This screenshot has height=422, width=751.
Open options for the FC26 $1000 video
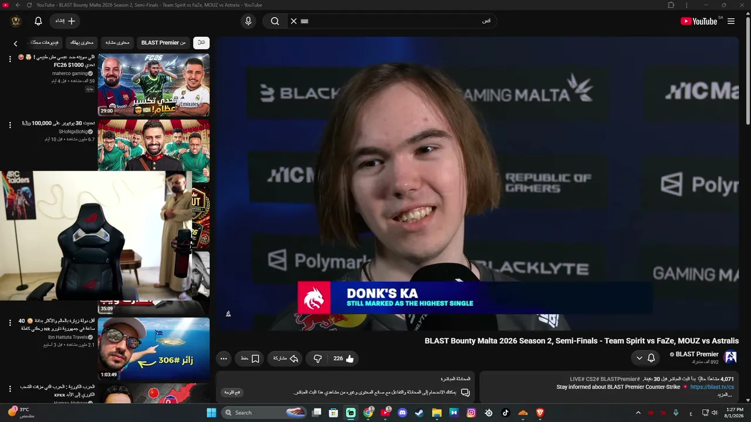(x=10, y=59)
